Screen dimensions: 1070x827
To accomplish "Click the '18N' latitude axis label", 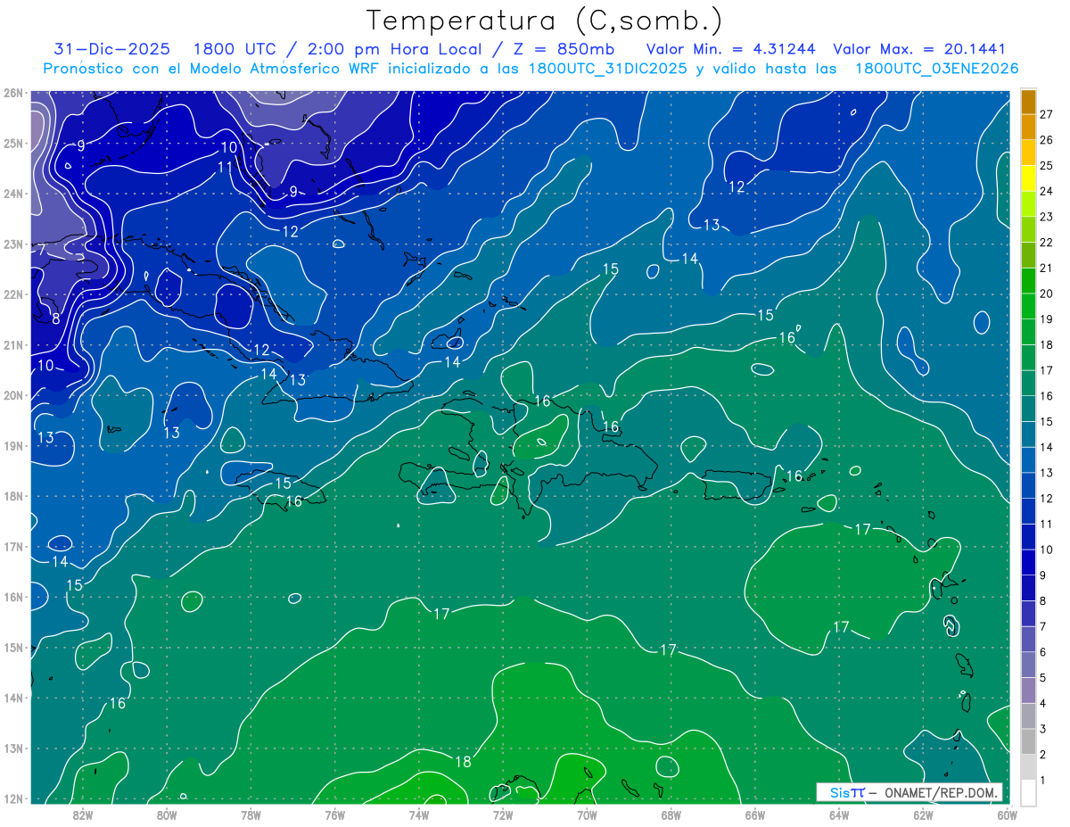I will [12, 496].
